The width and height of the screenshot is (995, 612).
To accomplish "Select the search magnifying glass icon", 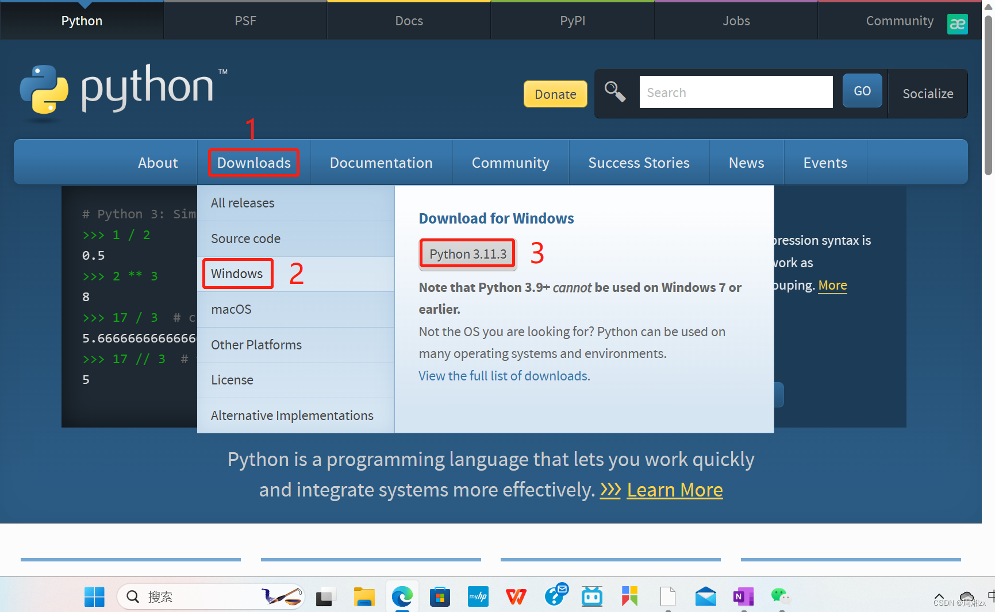I will click(x=614, y=91).
